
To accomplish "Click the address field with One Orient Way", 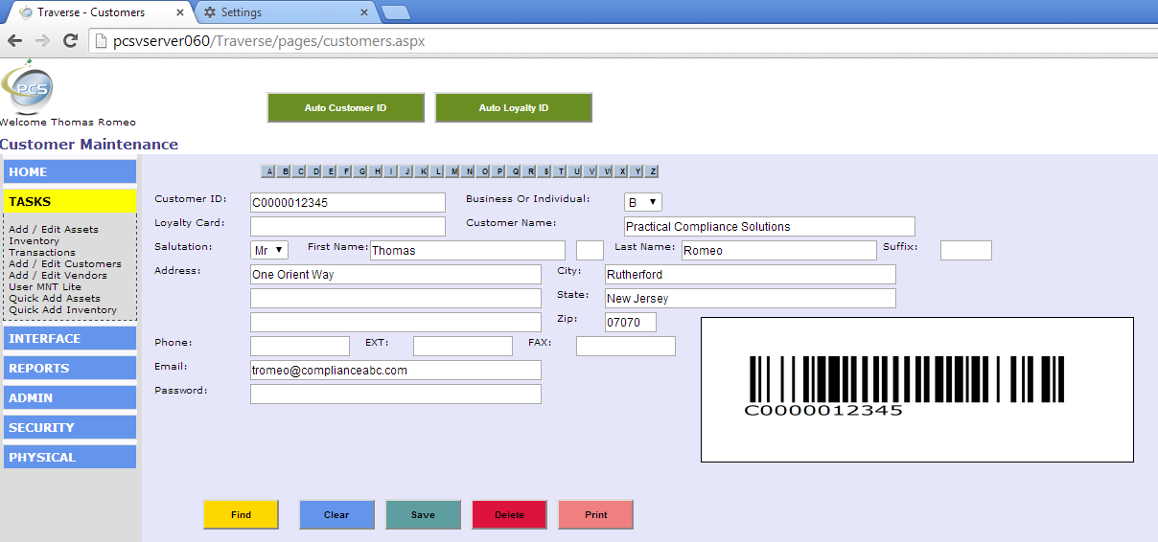I will [396, 275].
